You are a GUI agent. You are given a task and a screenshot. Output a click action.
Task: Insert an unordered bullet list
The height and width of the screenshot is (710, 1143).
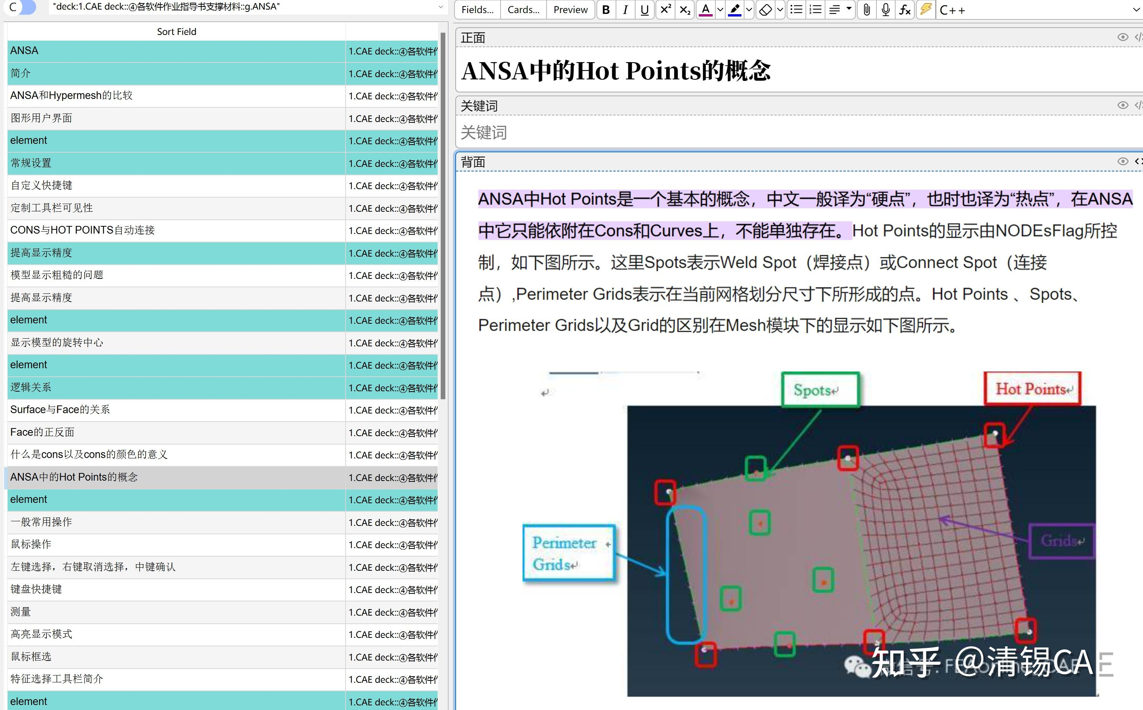click(x=796, y=10)
